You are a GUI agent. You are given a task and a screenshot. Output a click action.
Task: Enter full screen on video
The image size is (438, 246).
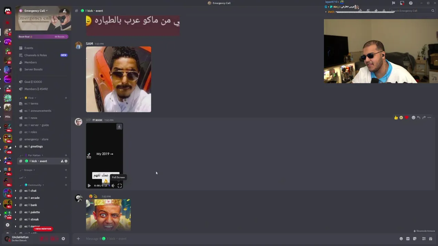click(120, 186)
